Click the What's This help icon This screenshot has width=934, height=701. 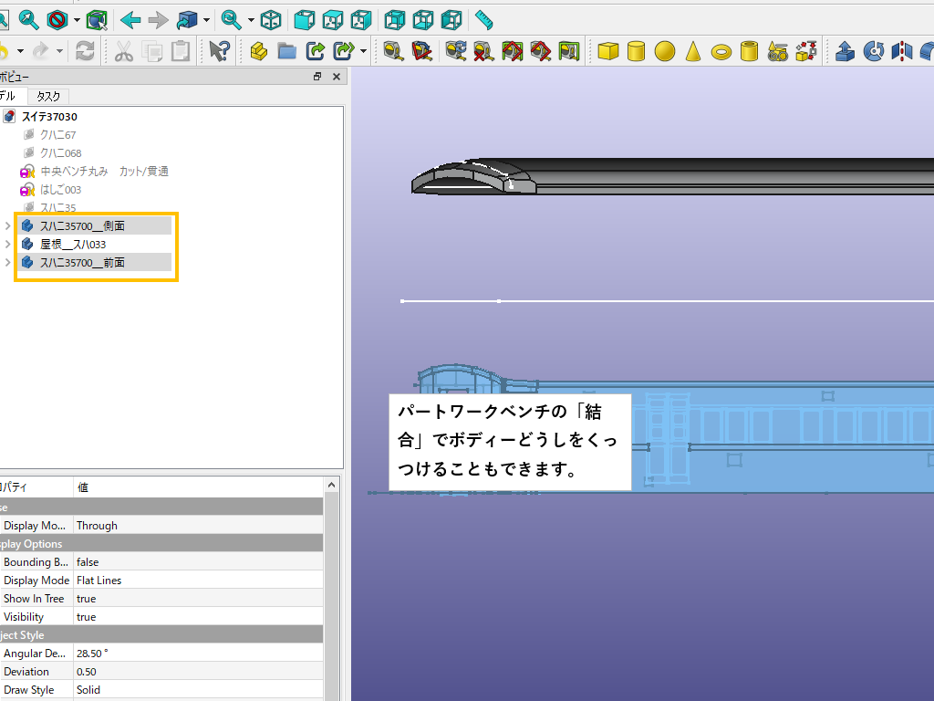(x=219, y=51)
